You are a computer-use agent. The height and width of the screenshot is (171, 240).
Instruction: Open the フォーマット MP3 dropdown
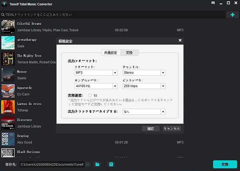pyautogui.click(x=96, y=73)
